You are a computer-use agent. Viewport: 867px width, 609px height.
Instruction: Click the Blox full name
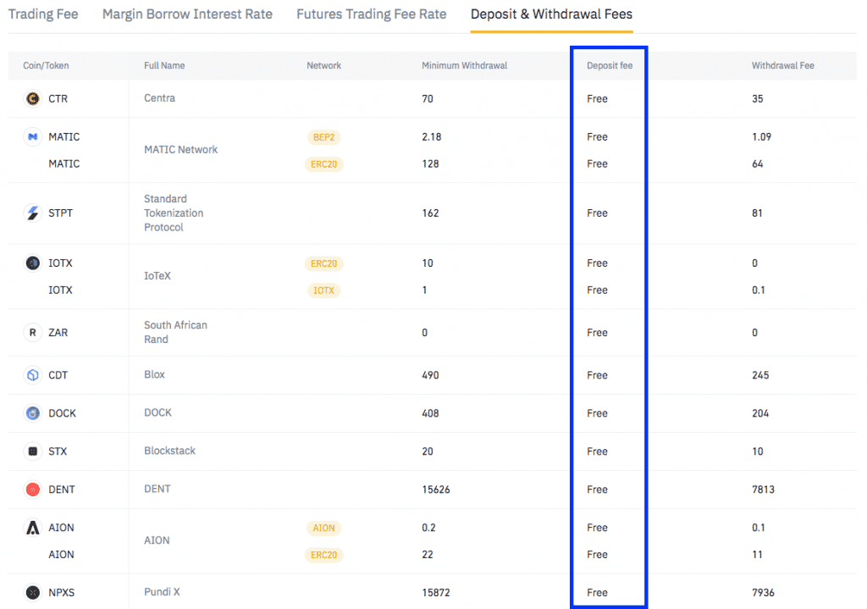(x=154, y=374)
